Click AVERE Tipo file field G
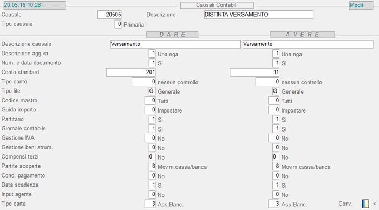 pyautogui.click(x=276, y=91)
